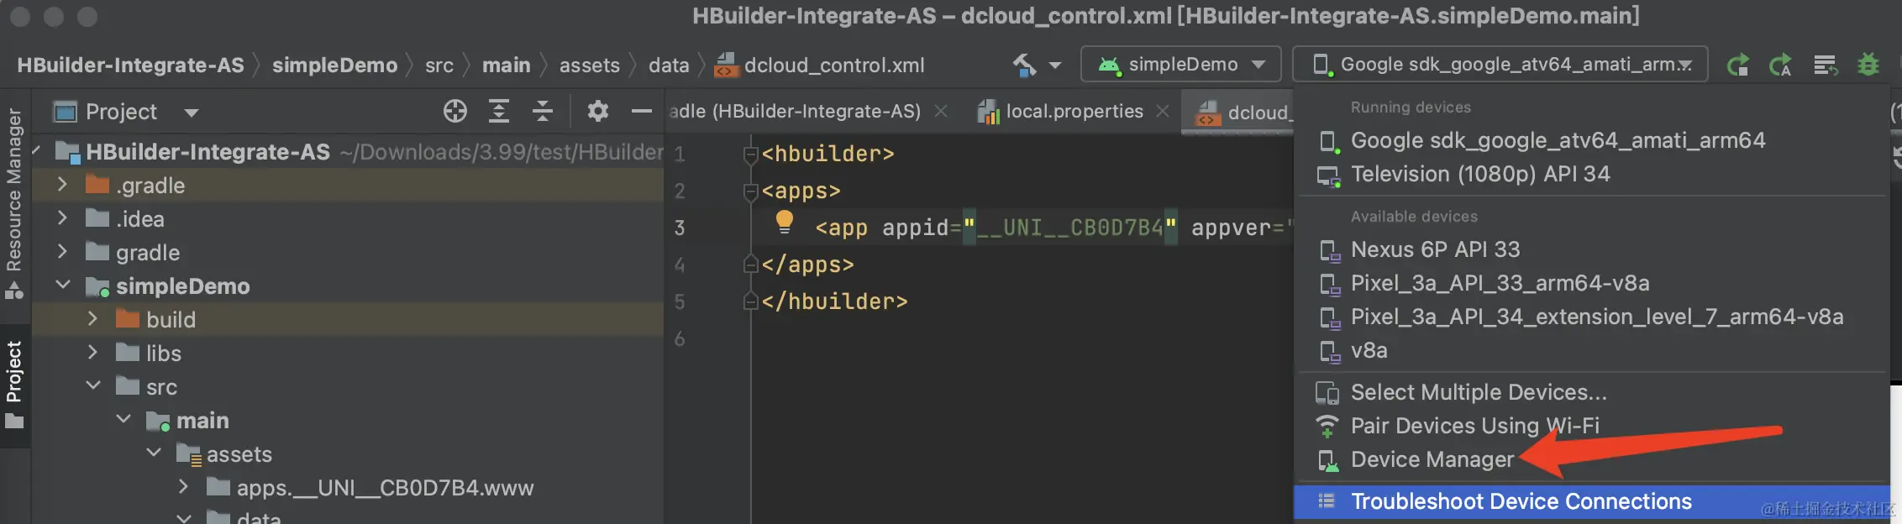The image size is (1902, 524).
Task: Click Expand All icon in Project panel
Action: point(499,111)
